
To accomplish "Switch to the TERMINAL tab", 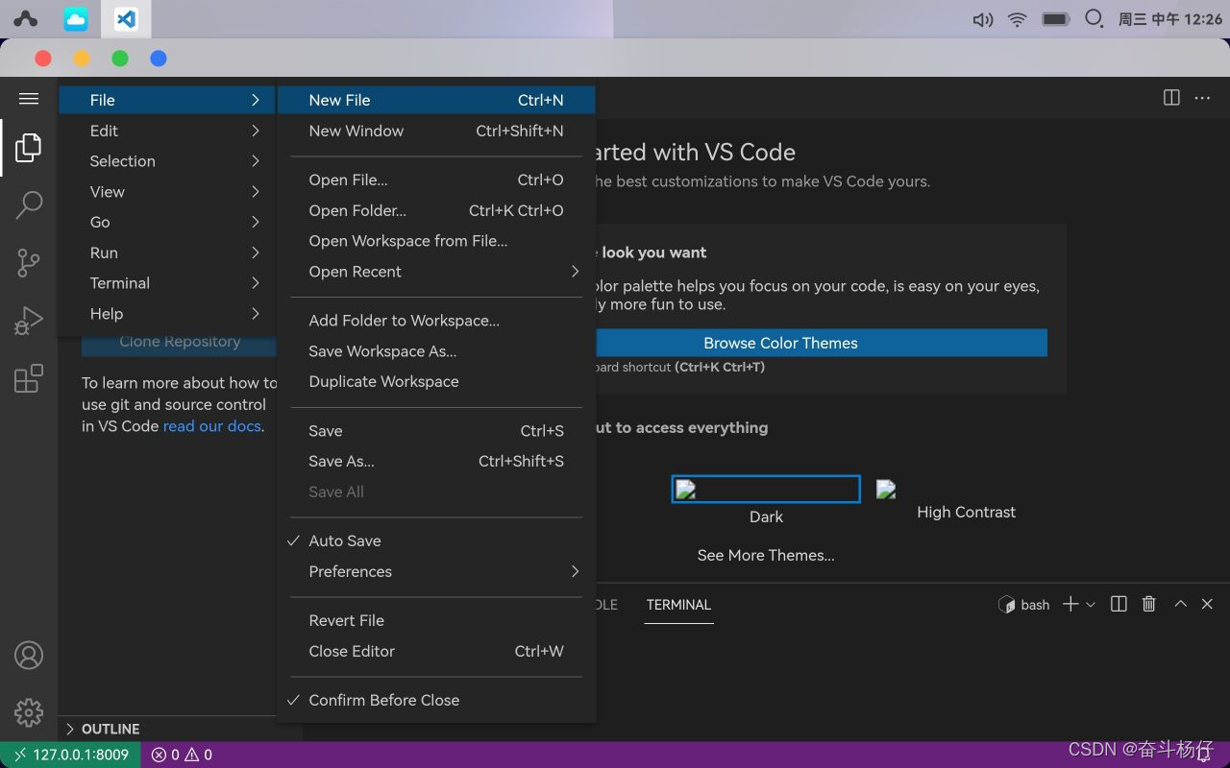I will (x=678, y=605).
